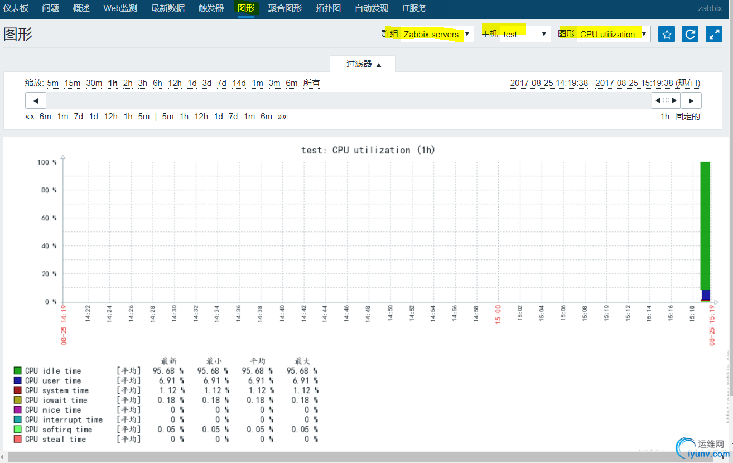Set zoom (缩放) to 5m

[52, 83]
